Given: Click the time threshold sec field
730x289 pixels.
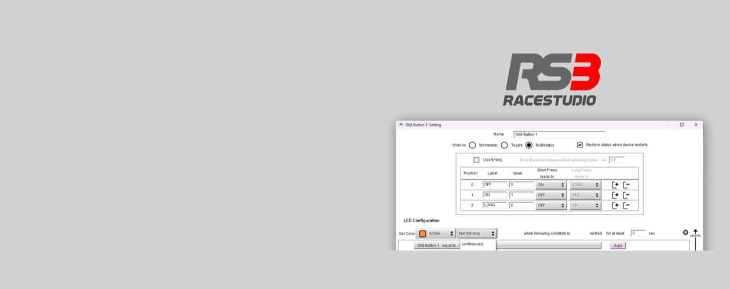Looking at the screenshot, I should [616, 160].
